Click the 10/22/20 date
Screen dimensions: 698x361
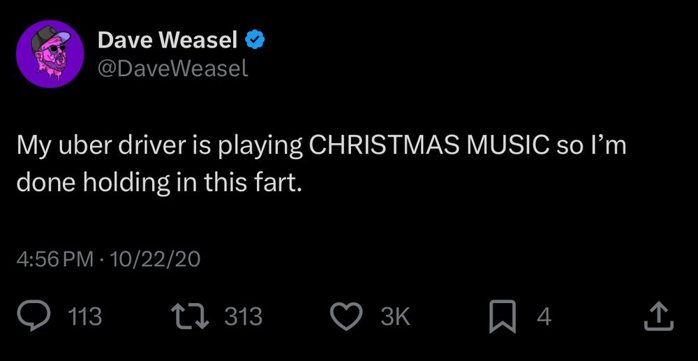coord(154,260)
